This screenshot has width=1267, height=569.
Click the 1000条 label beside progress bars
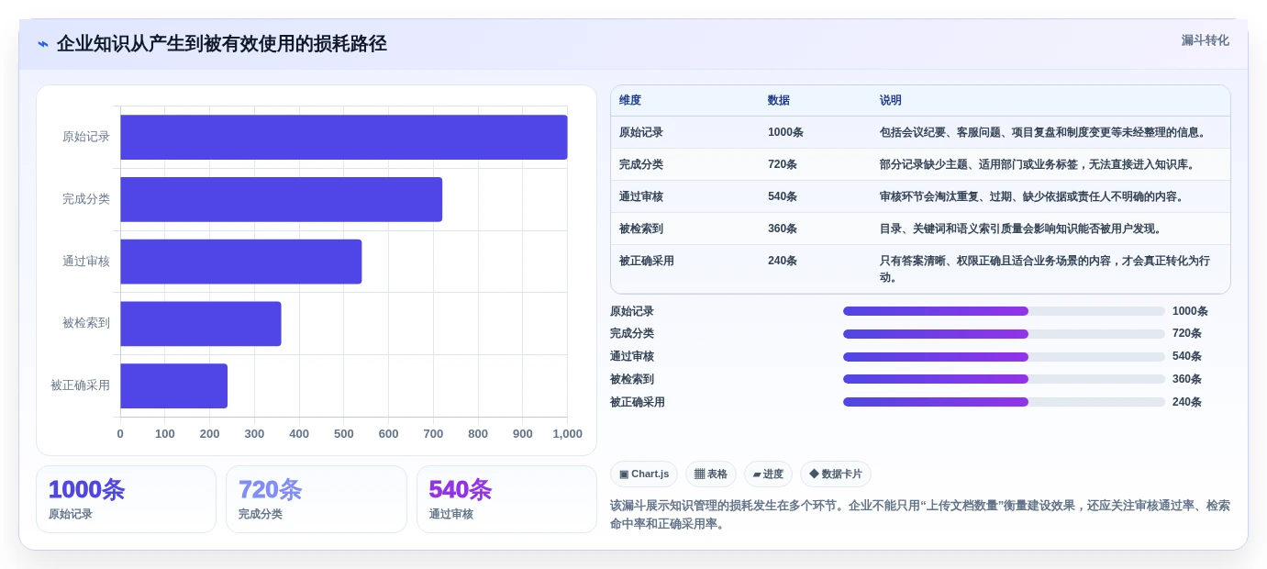tap(1190, 311)
